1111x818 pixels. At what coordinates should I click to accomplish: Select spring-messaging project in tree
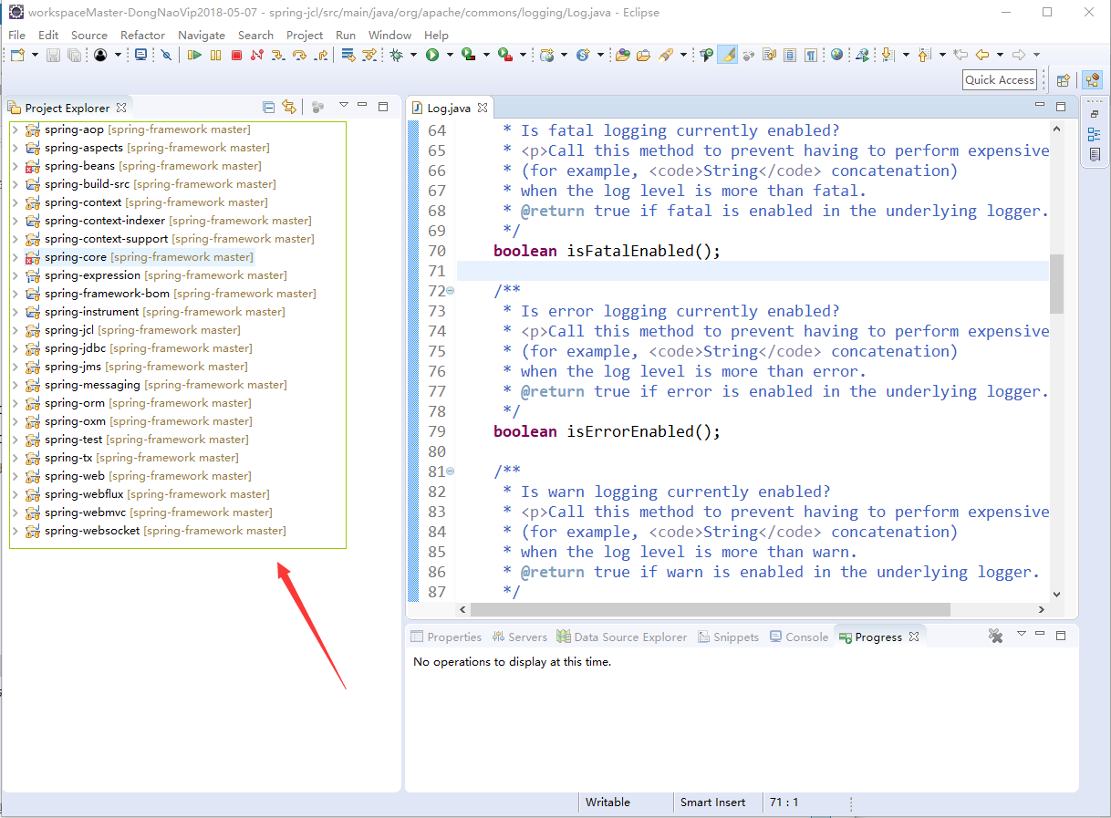click(x=156, y=385)
